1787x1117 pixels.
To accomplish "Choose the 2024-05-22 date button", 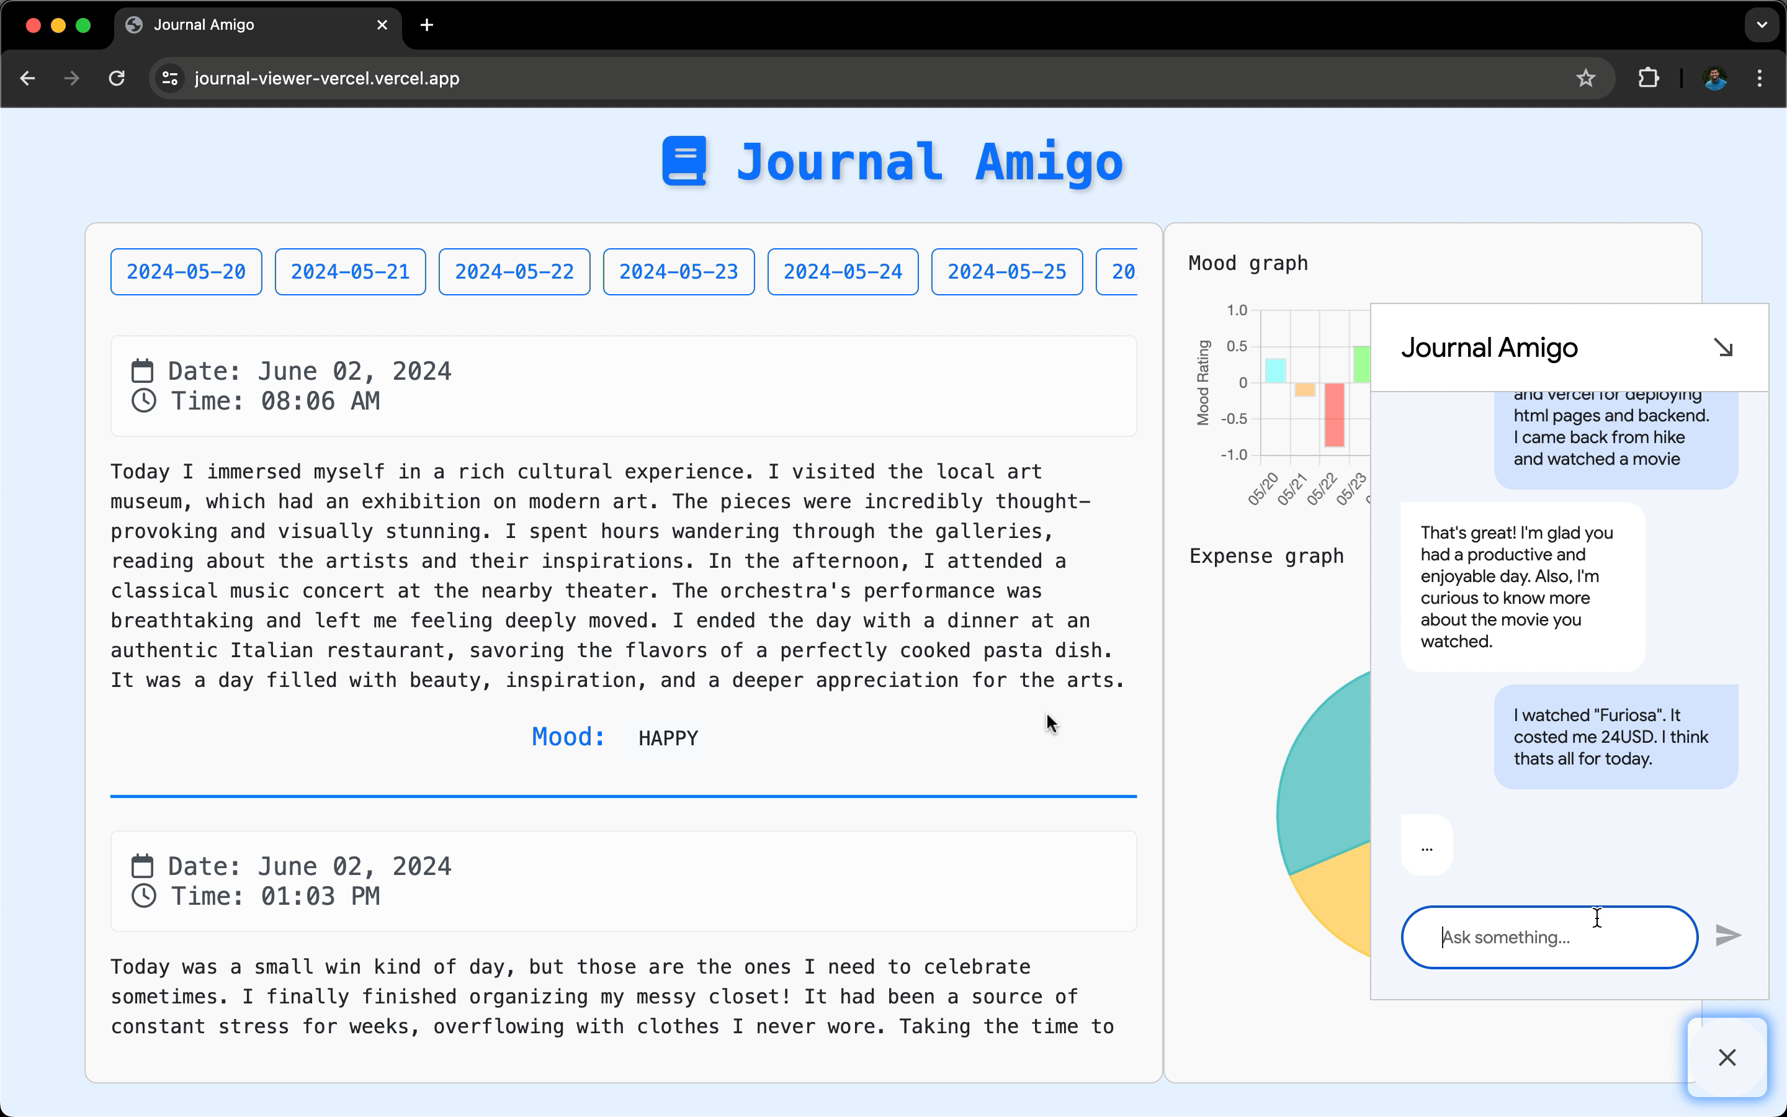I will tap(514, 272).
